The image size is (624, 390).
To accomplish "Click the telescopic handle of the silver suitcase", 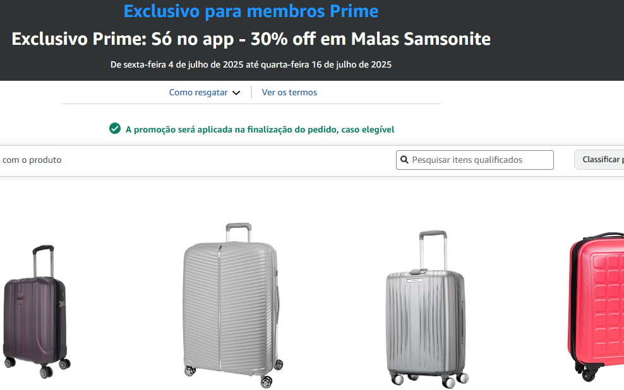I will (433, 249).
